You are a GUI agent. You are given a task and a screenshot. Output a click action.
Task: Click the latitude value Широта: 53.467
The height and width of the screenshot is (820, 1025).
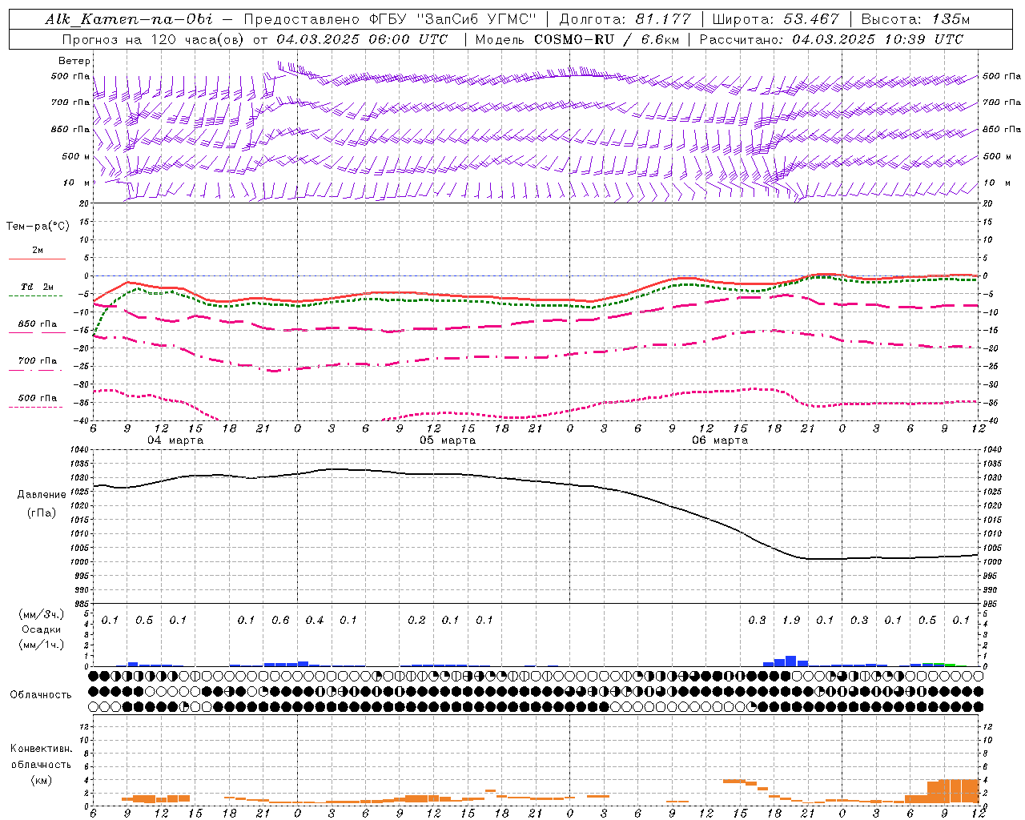click(x=775, y=19)
